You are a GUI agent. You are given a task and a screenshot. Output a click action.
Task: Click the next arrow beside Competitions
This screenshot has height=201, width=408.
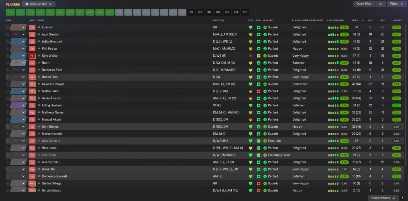coord(403,198)
